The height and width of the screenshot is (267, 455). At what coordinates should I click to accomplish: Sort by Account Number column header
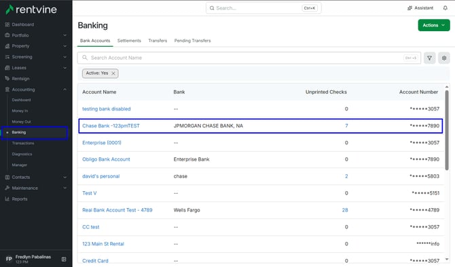[x=418, y=92]
